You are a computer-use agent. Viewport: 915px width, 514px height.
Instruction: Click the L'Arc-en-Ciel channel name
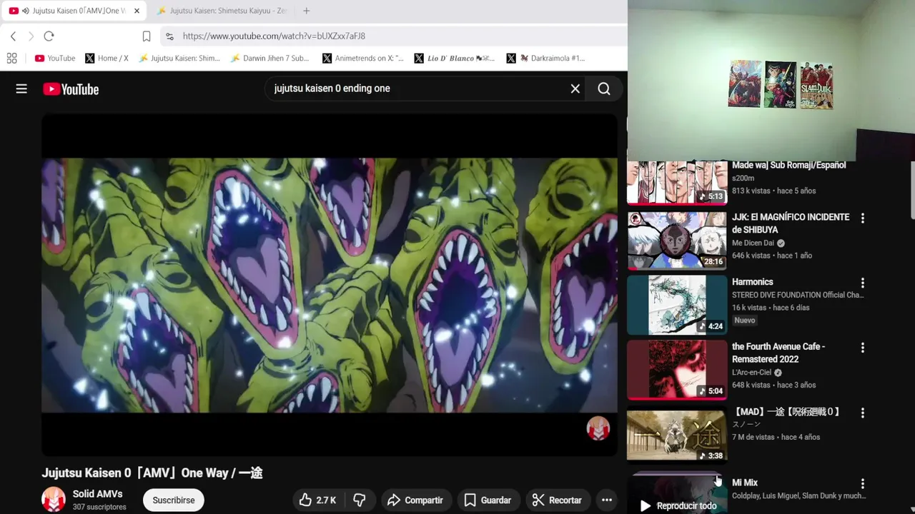(x=753, y=373)
